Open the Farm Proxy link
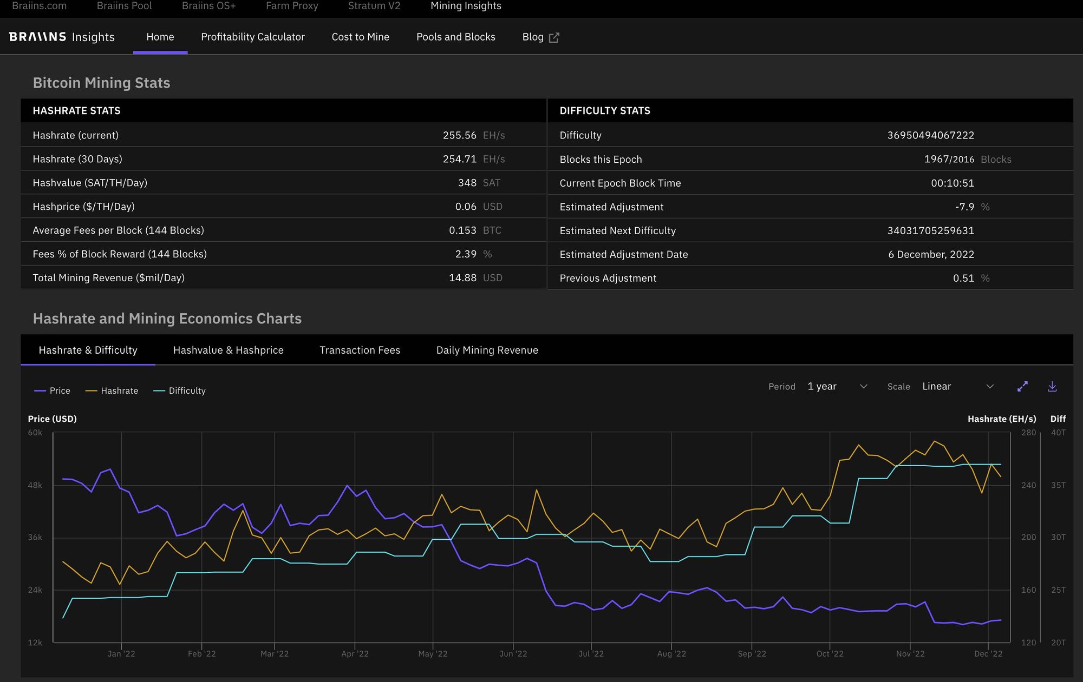Image resolution: width=1083 pixels, height=682 pixels. point(292,6)
